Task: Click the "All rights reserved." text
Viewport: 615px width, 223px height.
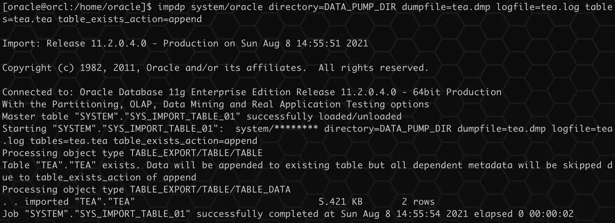Action: [373, 68]
